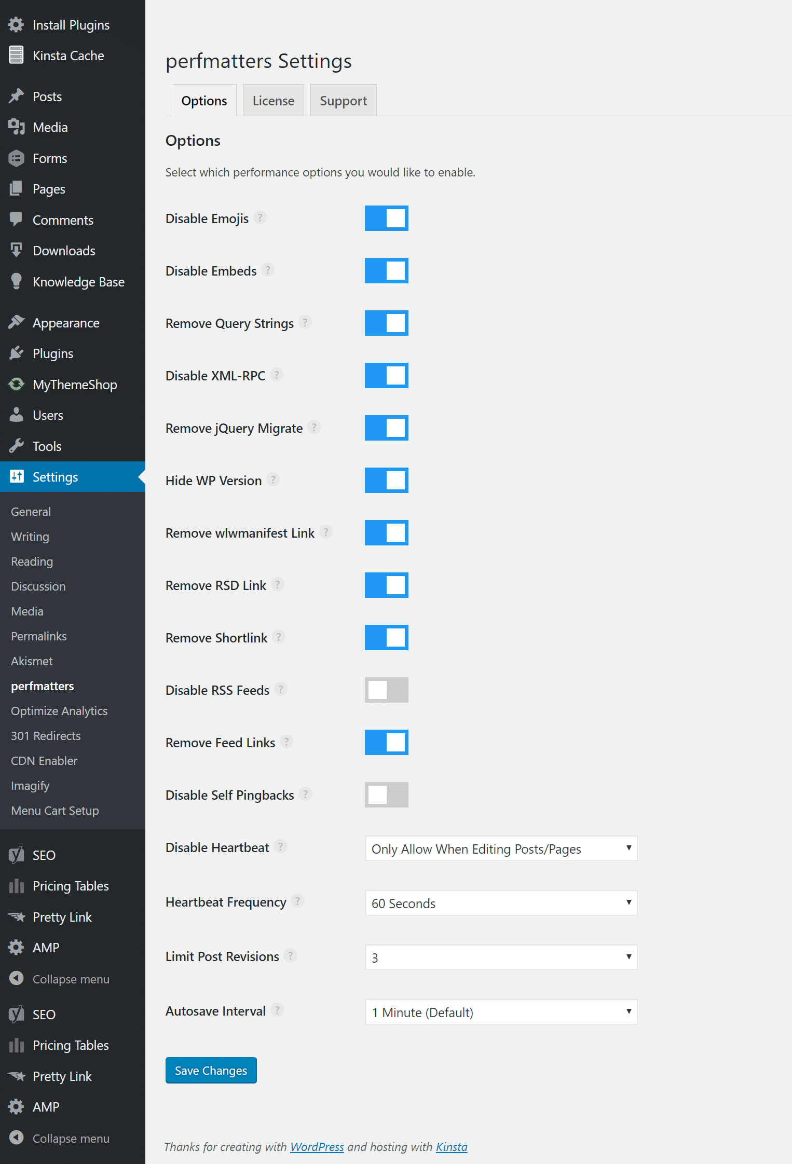
Task: Open the Akismet submenu item
Action: pos(32,661)
